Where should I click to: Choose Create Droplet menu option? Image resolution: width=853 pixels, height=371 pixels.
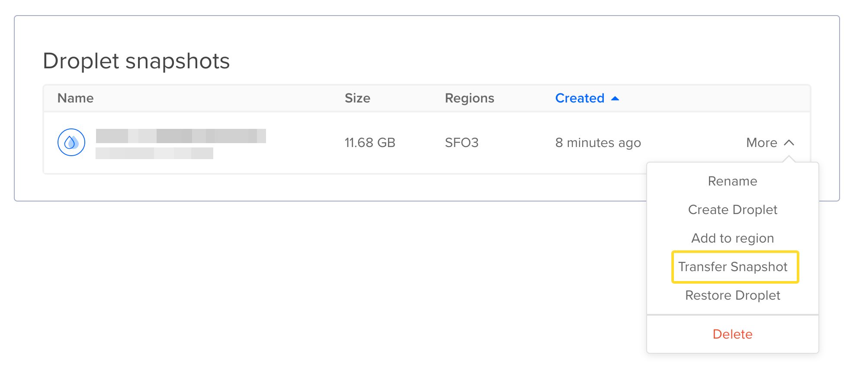tap(732, 210)
